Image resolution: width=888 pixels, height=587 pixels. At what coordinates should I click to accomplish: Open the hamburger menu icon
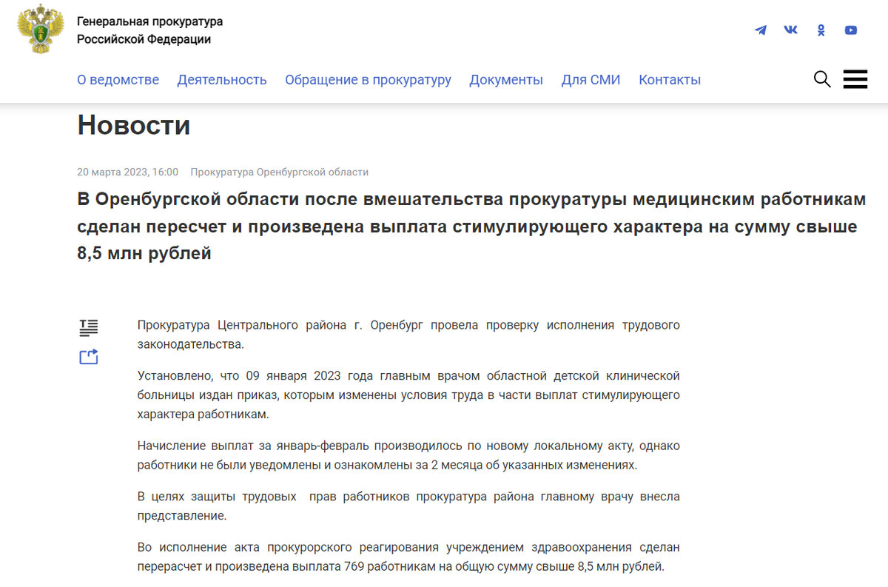[855, 78]
